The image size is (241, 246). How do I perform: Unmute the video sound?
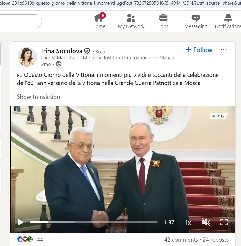206,222
